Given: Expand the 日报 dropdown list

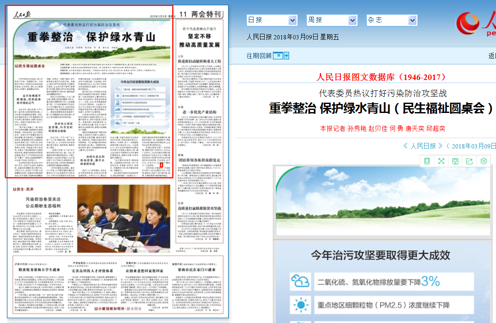Looking at the screenshot, I should (293, 20).
